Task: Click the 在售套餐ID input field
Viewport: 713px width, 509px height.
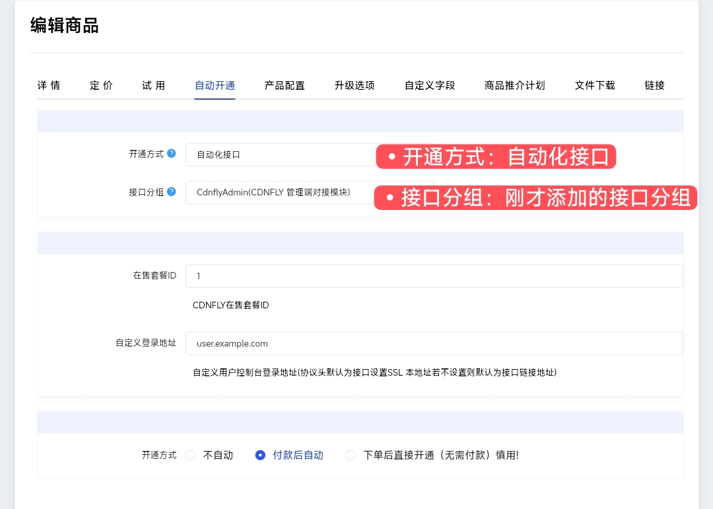Action: click(434, 275)
